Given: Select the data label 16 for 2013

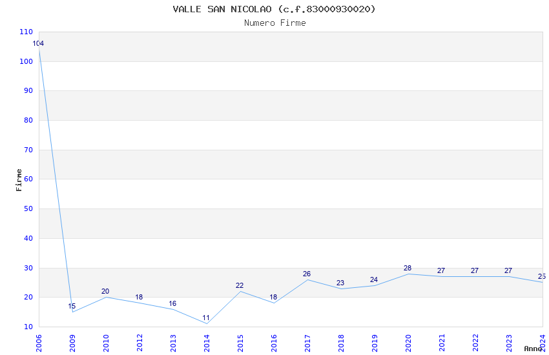Looking at the screenshot, I should [x=172, y=303].
